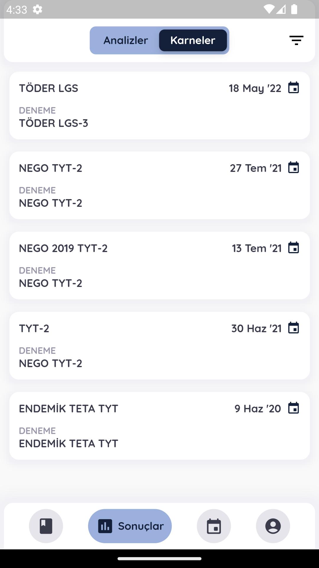The width and height of the screenshot is (319, 568).
Task: Open the NEGO 2019 TYT-2 report card
Action: click(159, 265)
